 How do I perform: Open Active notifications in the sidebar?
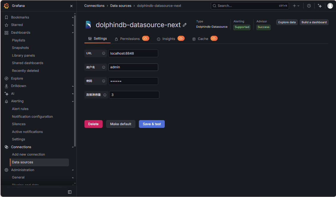[x=27, y=132]
